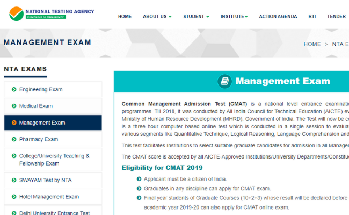Image resolution: width=349 pixels, height=215 pixels.
Task: Select the RTI menu item
Action: pyautogui.click(x=312, y=17)
